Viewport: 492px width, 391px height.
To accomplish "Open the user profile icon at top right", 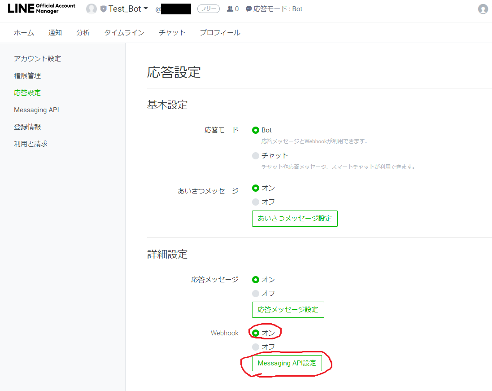I will coord(483,9).
